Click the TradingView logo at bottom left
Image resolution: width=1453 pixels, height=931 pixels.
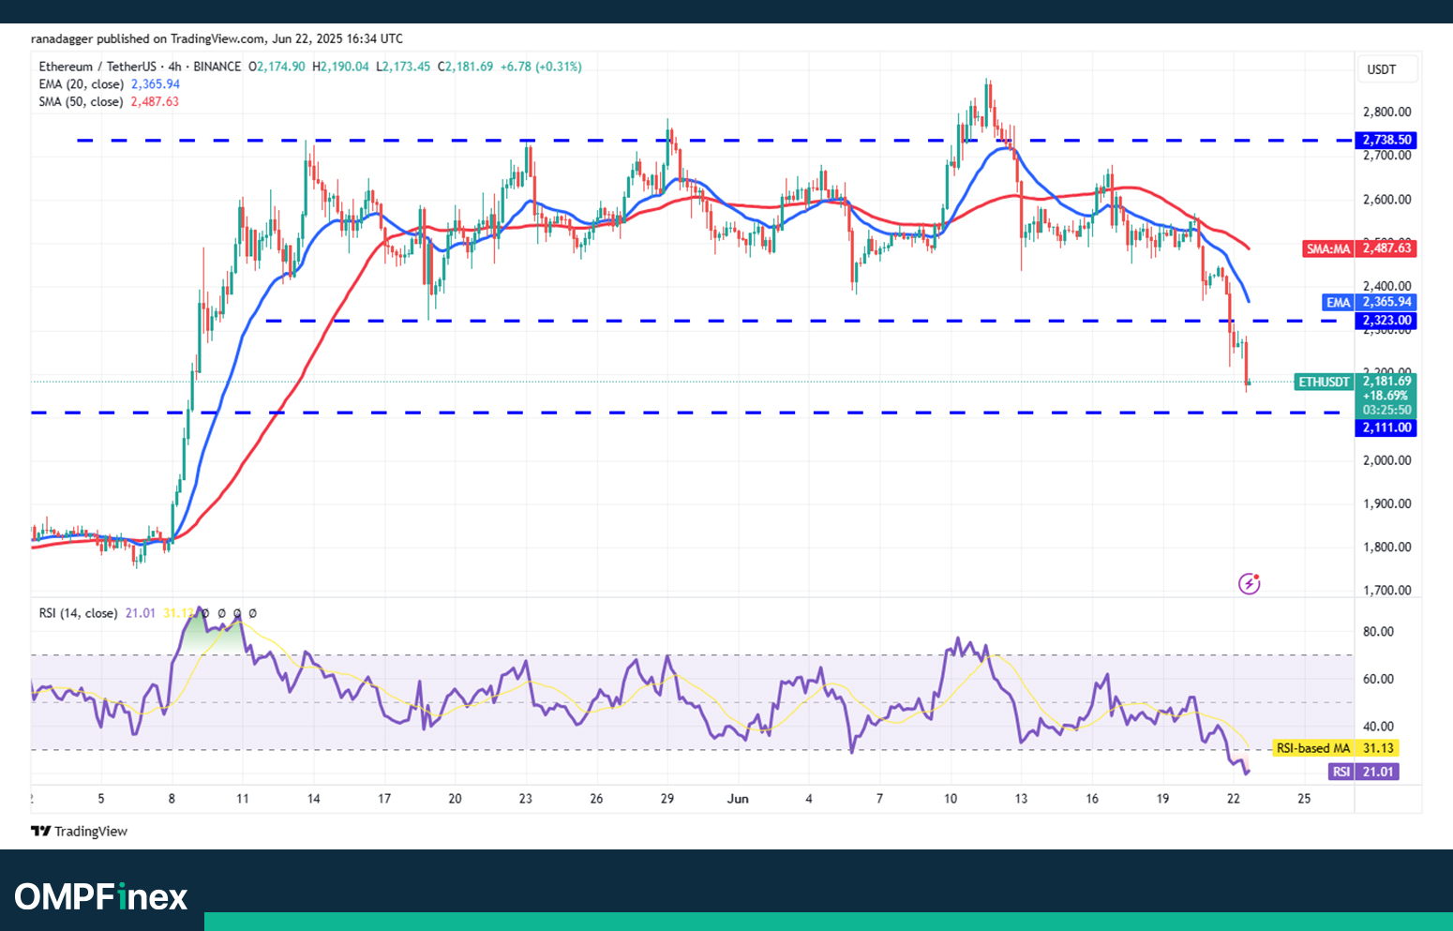tap(79, 832)
